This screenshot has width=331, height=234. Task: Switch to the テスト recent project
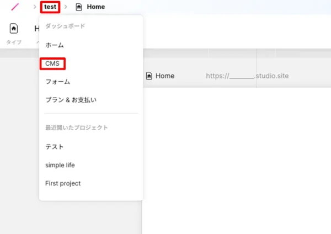(55, 147)
